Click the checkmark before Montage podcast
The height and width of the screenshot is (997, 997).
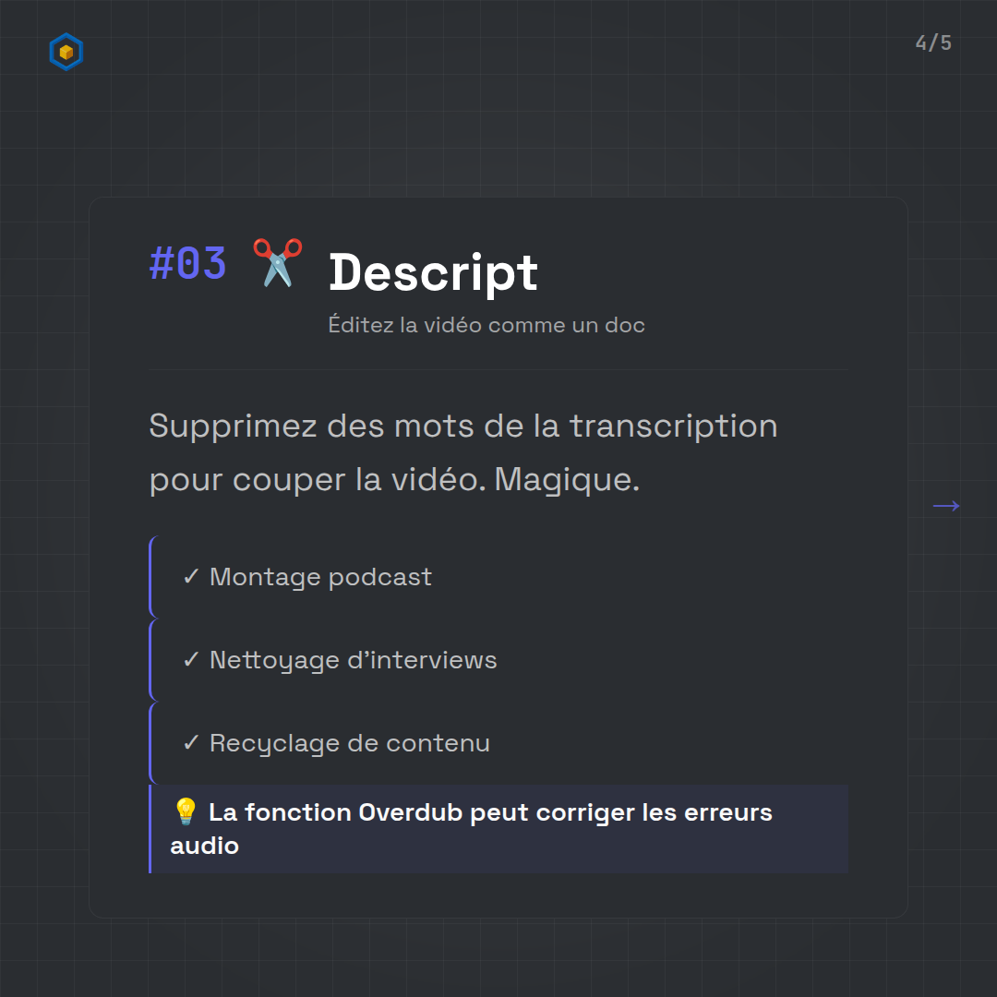pyautogui.click(x=191, y=577)
